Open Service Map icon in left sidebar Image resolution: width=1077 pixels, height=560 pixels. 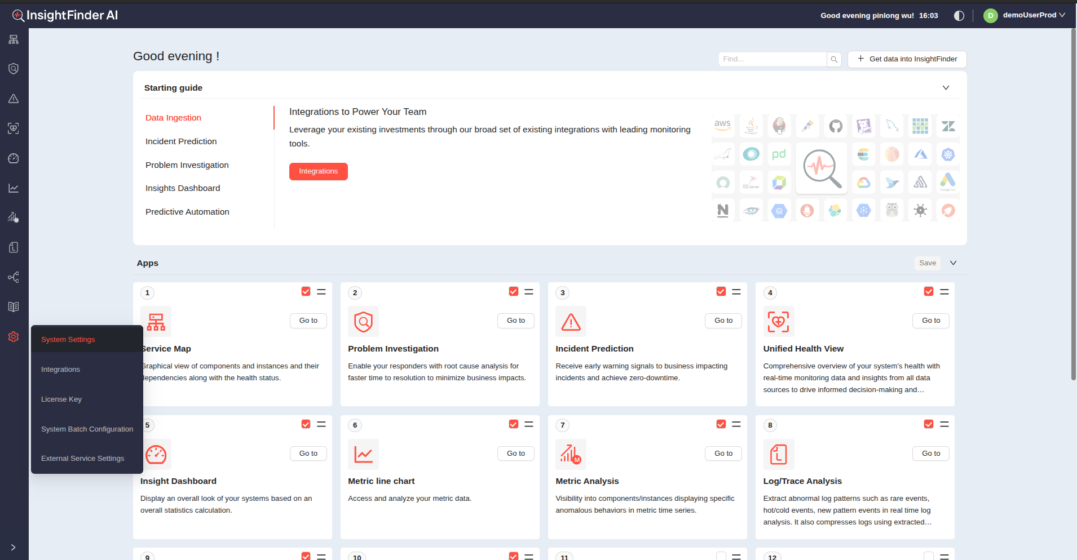14,39
